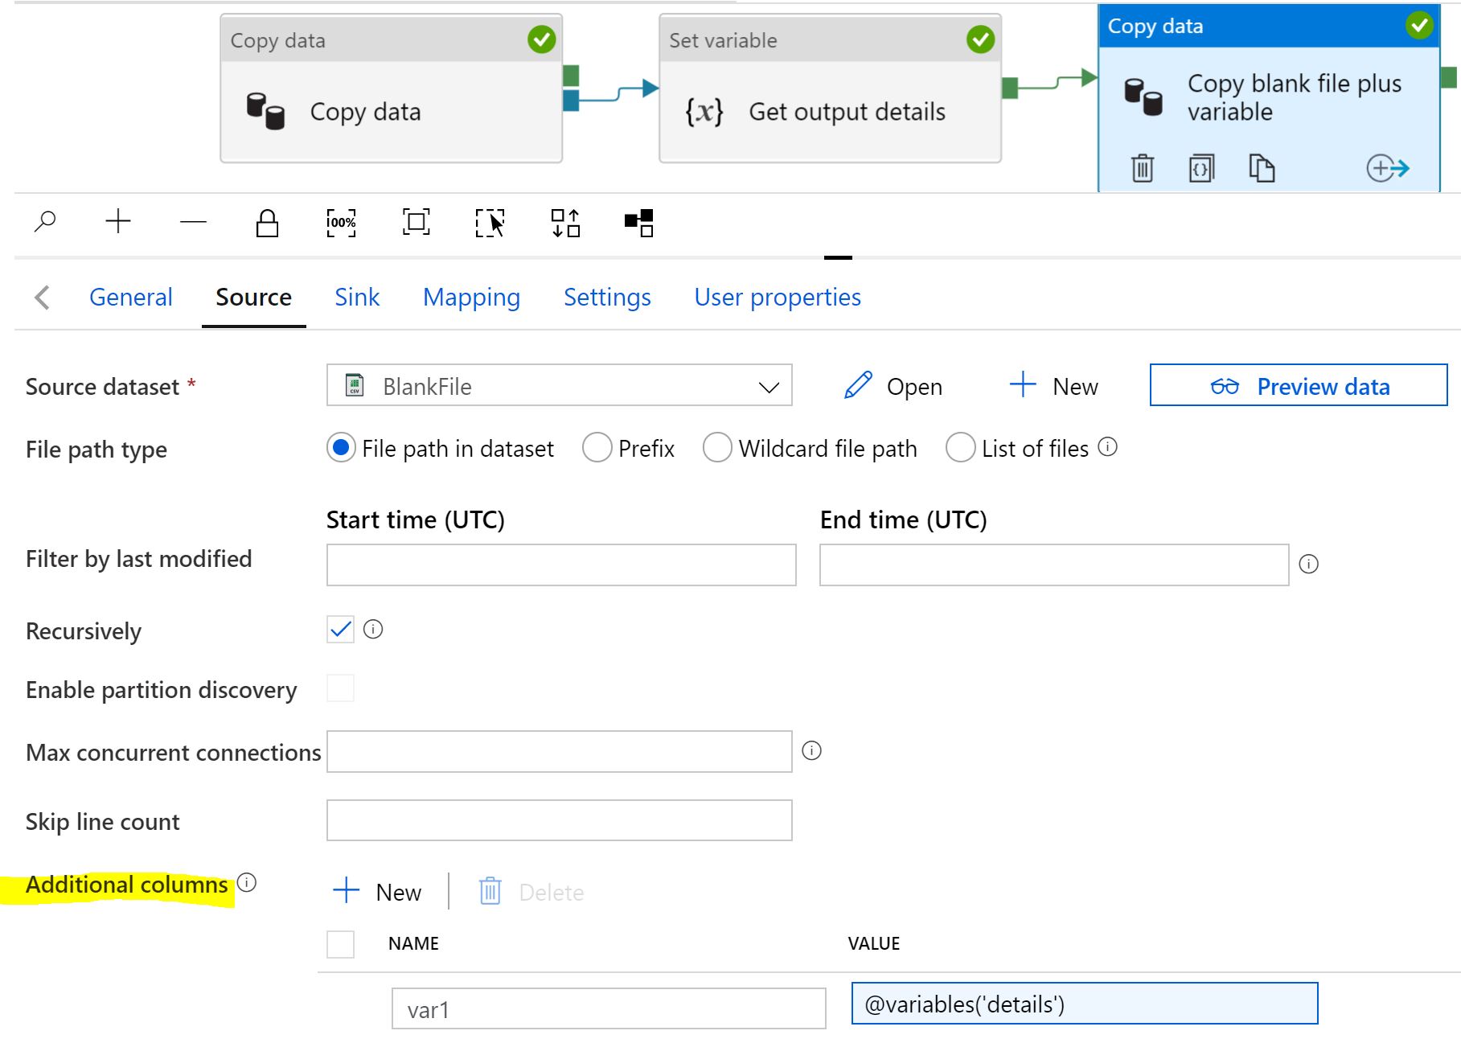The width and height of the screenshot is (1461, 1039).
Task: Open the BlankFile source dataset dropdown
Action: click(559, 385)
